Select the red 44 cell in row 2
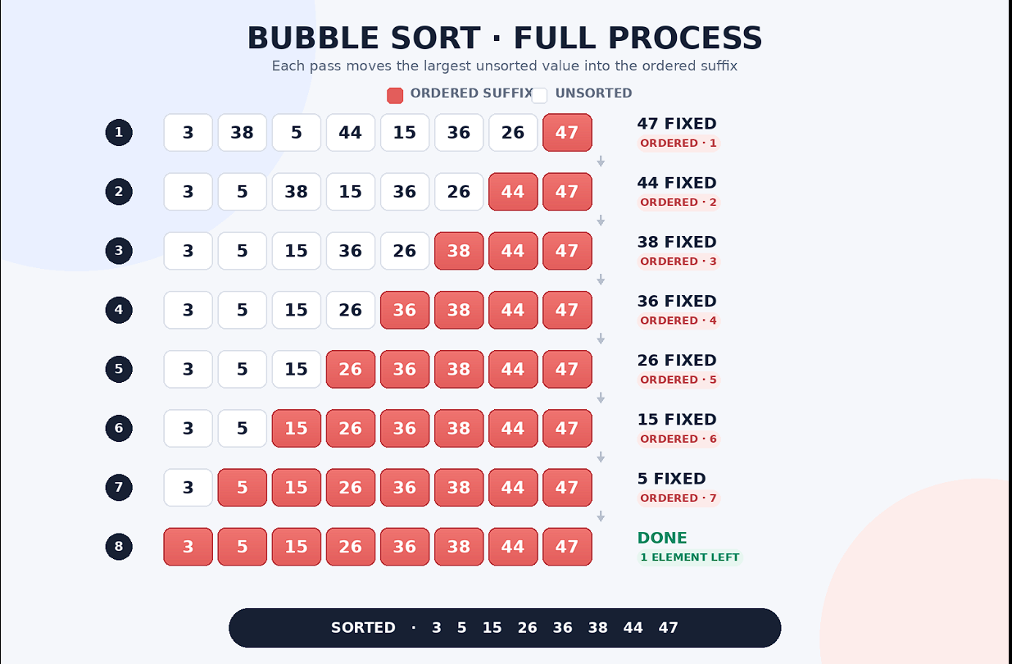The width and height of the screenshot is (1012, 664). click(513, 192)
